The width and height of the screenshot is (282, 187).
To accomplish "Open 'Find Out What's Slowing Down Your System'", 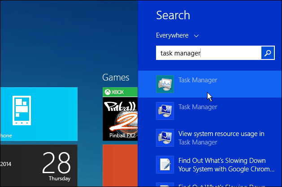I will pos(226,165).
